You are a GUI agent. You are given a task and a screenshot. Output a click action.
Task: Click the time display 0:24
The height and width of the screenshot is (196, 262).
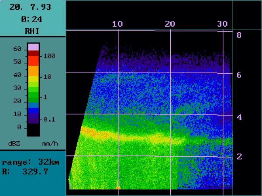(x=32, y=19)
